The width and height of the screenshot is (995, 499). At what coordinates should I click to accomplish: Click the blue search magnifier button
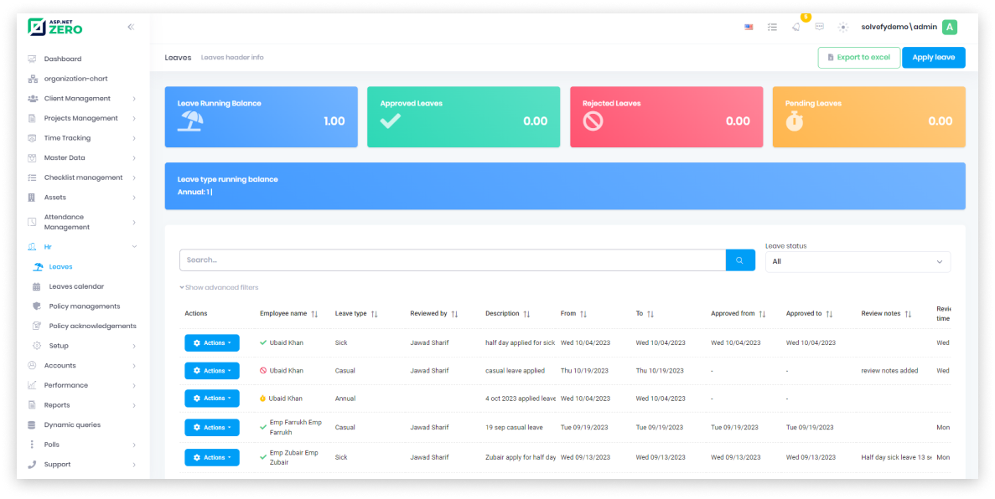(x=739, y=260)
